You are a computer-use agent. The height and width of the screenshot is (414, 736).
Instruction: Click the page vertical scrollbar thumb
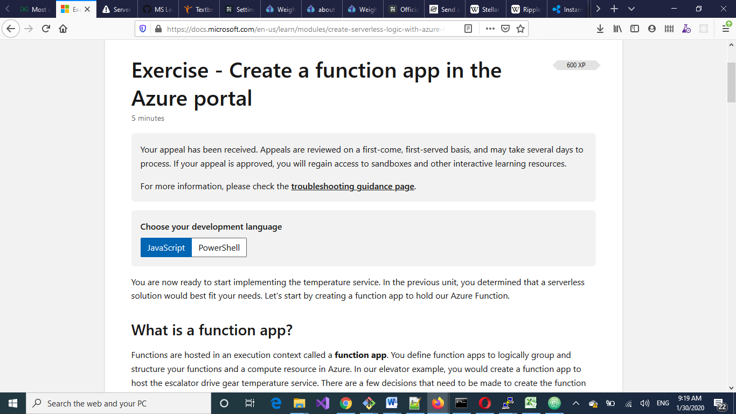(731, 82)
